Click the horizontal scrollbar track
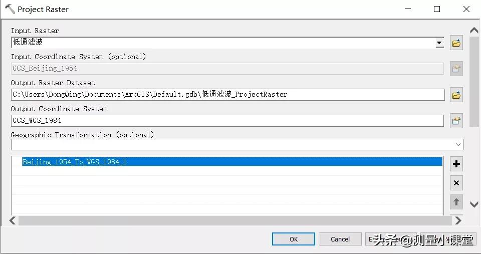481x254 pixels. click(235, 220)
